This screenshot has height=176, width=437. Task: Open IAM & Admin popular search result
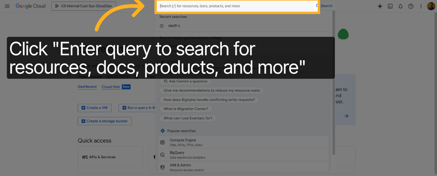click(243, 167)
